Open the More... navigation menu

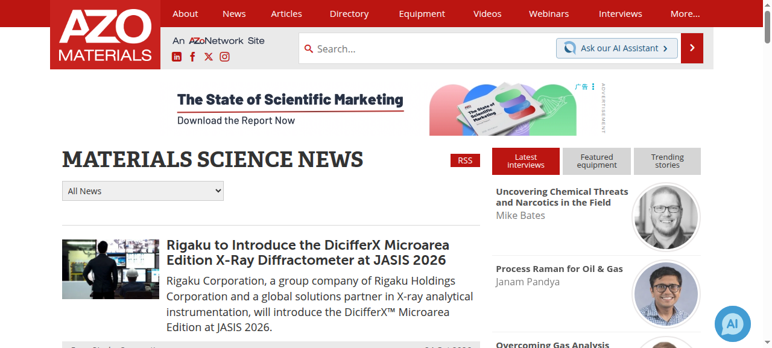685,13
